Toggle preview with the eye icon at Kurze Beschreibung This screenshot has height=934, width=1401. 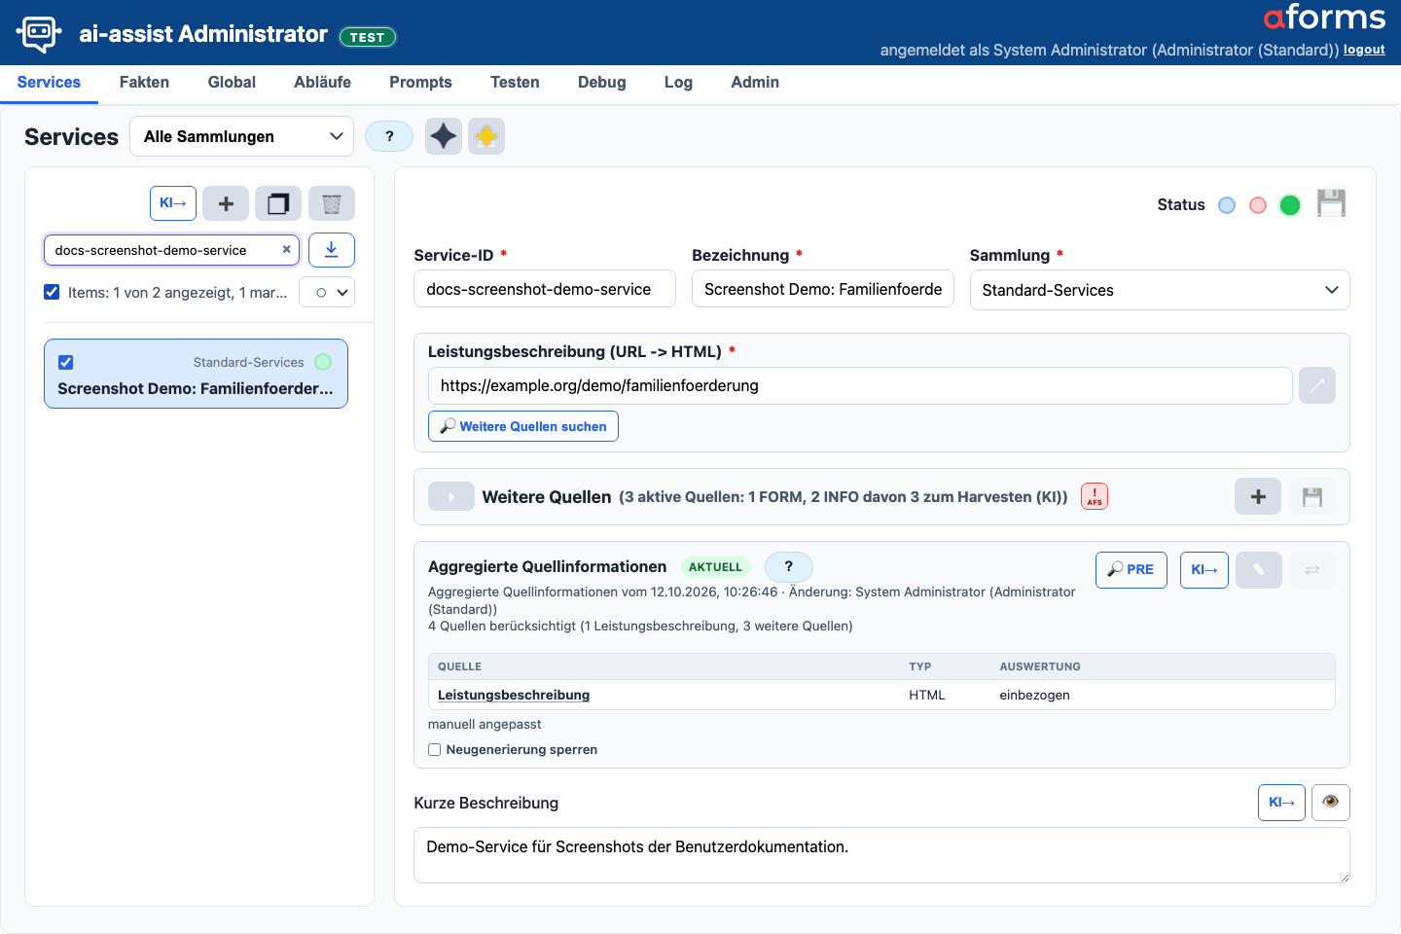pos(1331,803)
